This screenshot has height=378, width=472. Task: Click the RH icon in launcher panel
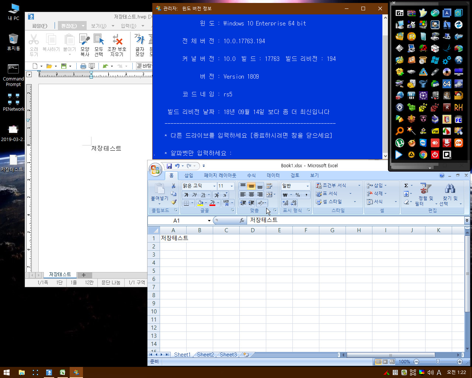tap(459, 107)
